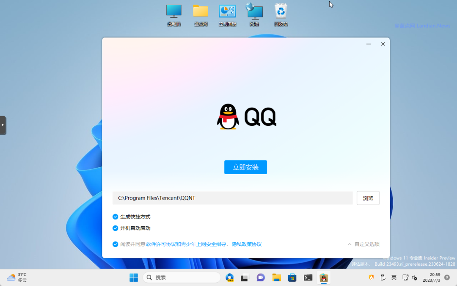Image resolution: width=457 pixels, height=286 pixels.
Task: Select the 网络 desktop icon
Action: tap(254, 15)
